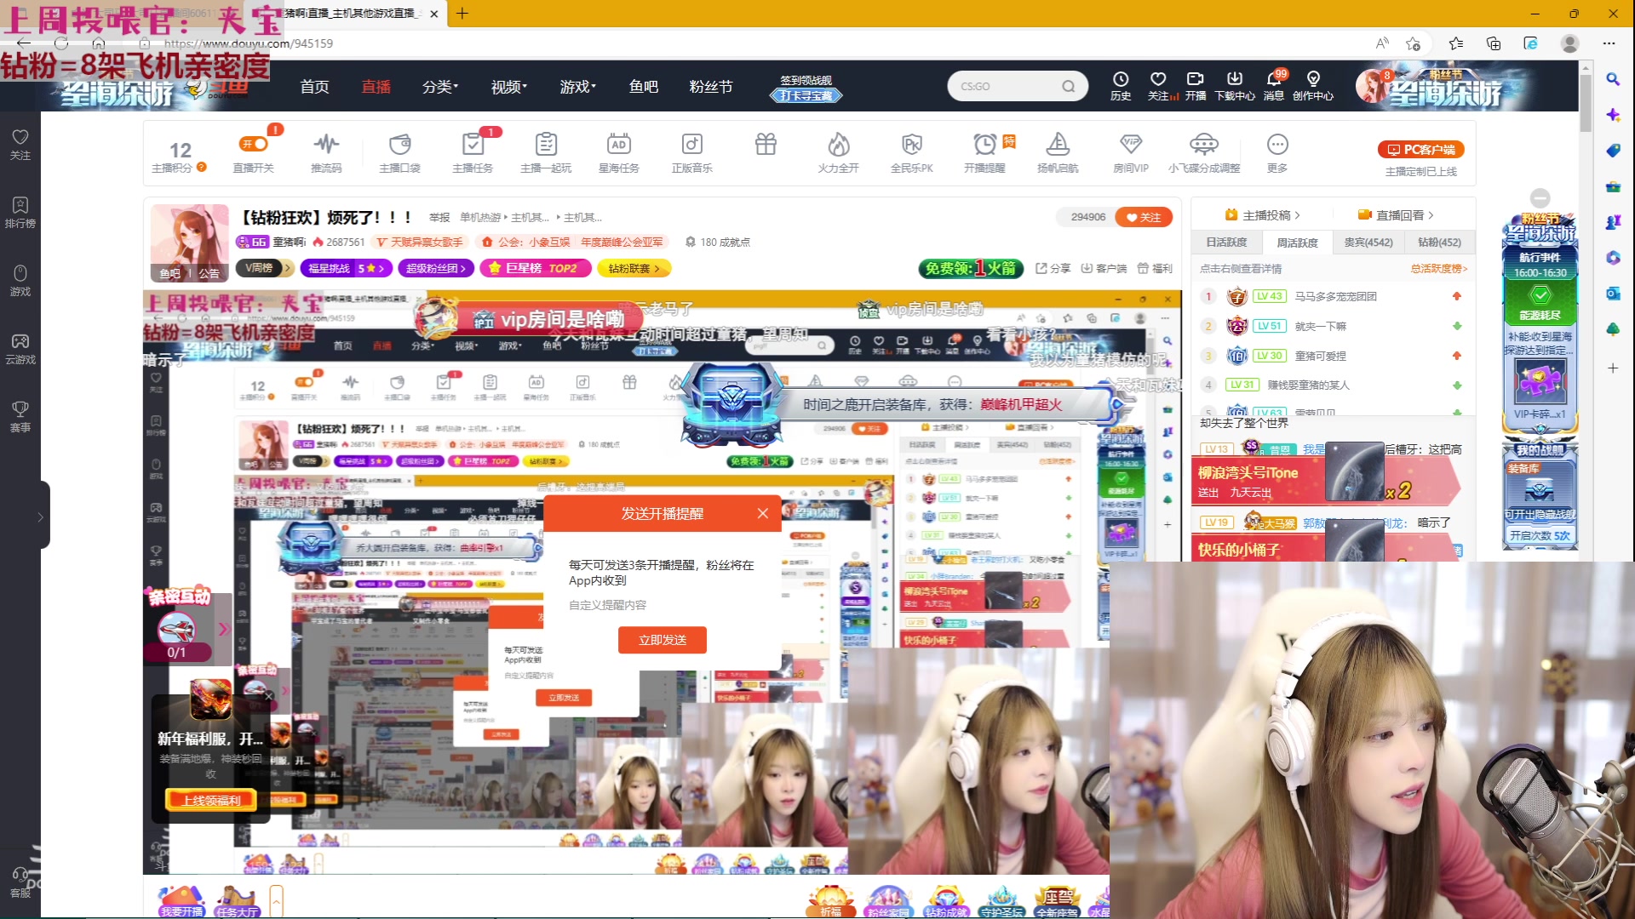The height and width of the screenshot is (919, 1635).
Task: Open the 主播任务 tasks icon
Action: point(473,151)
